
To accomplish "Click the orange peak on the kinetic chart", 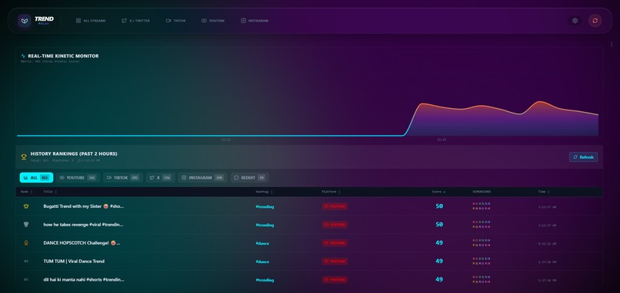I will tap(540, 102).
